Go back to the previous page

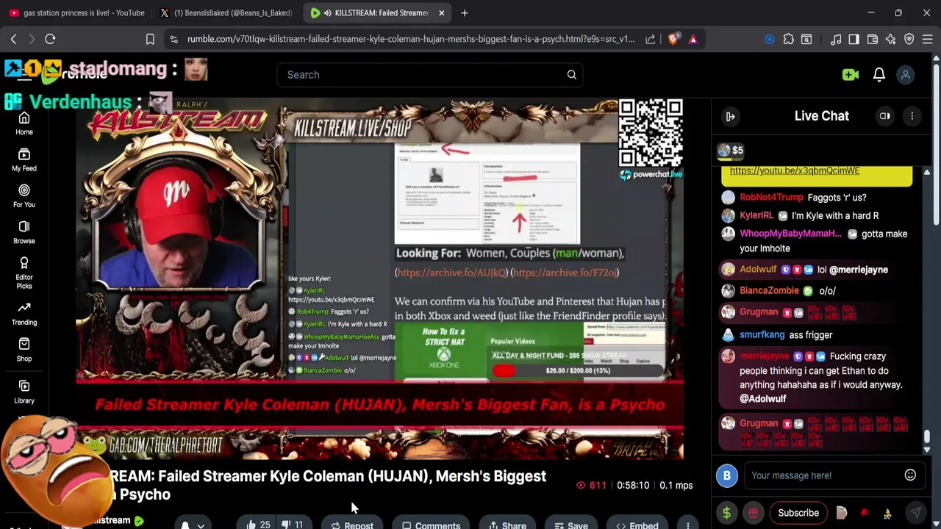tap(13, 39)
